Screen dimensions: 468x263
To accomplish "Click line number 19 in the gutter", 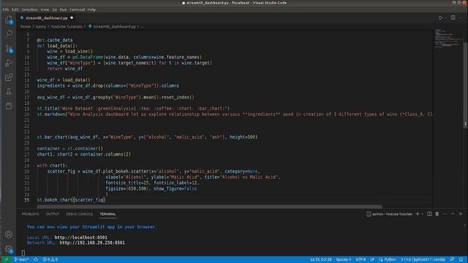I will 27,109.
